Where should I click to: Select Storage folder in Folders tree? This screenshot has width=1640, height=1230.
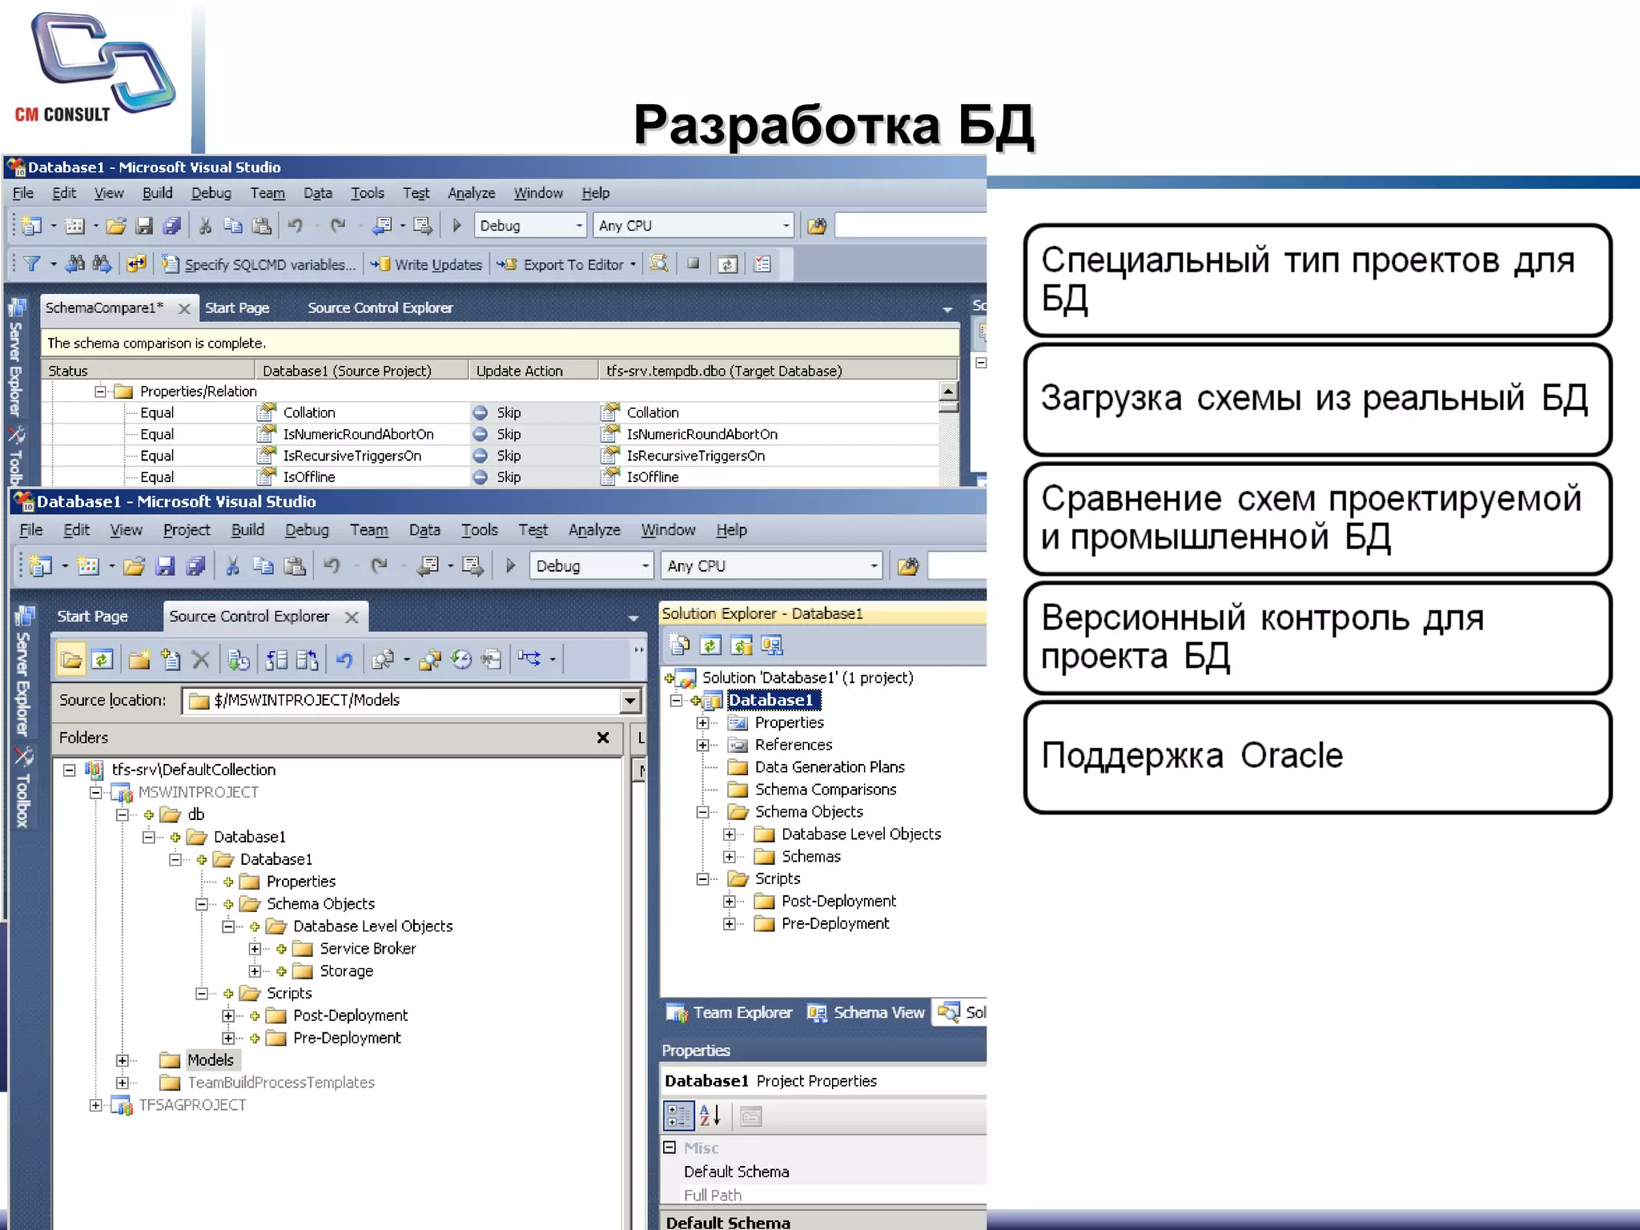[347, 971]
